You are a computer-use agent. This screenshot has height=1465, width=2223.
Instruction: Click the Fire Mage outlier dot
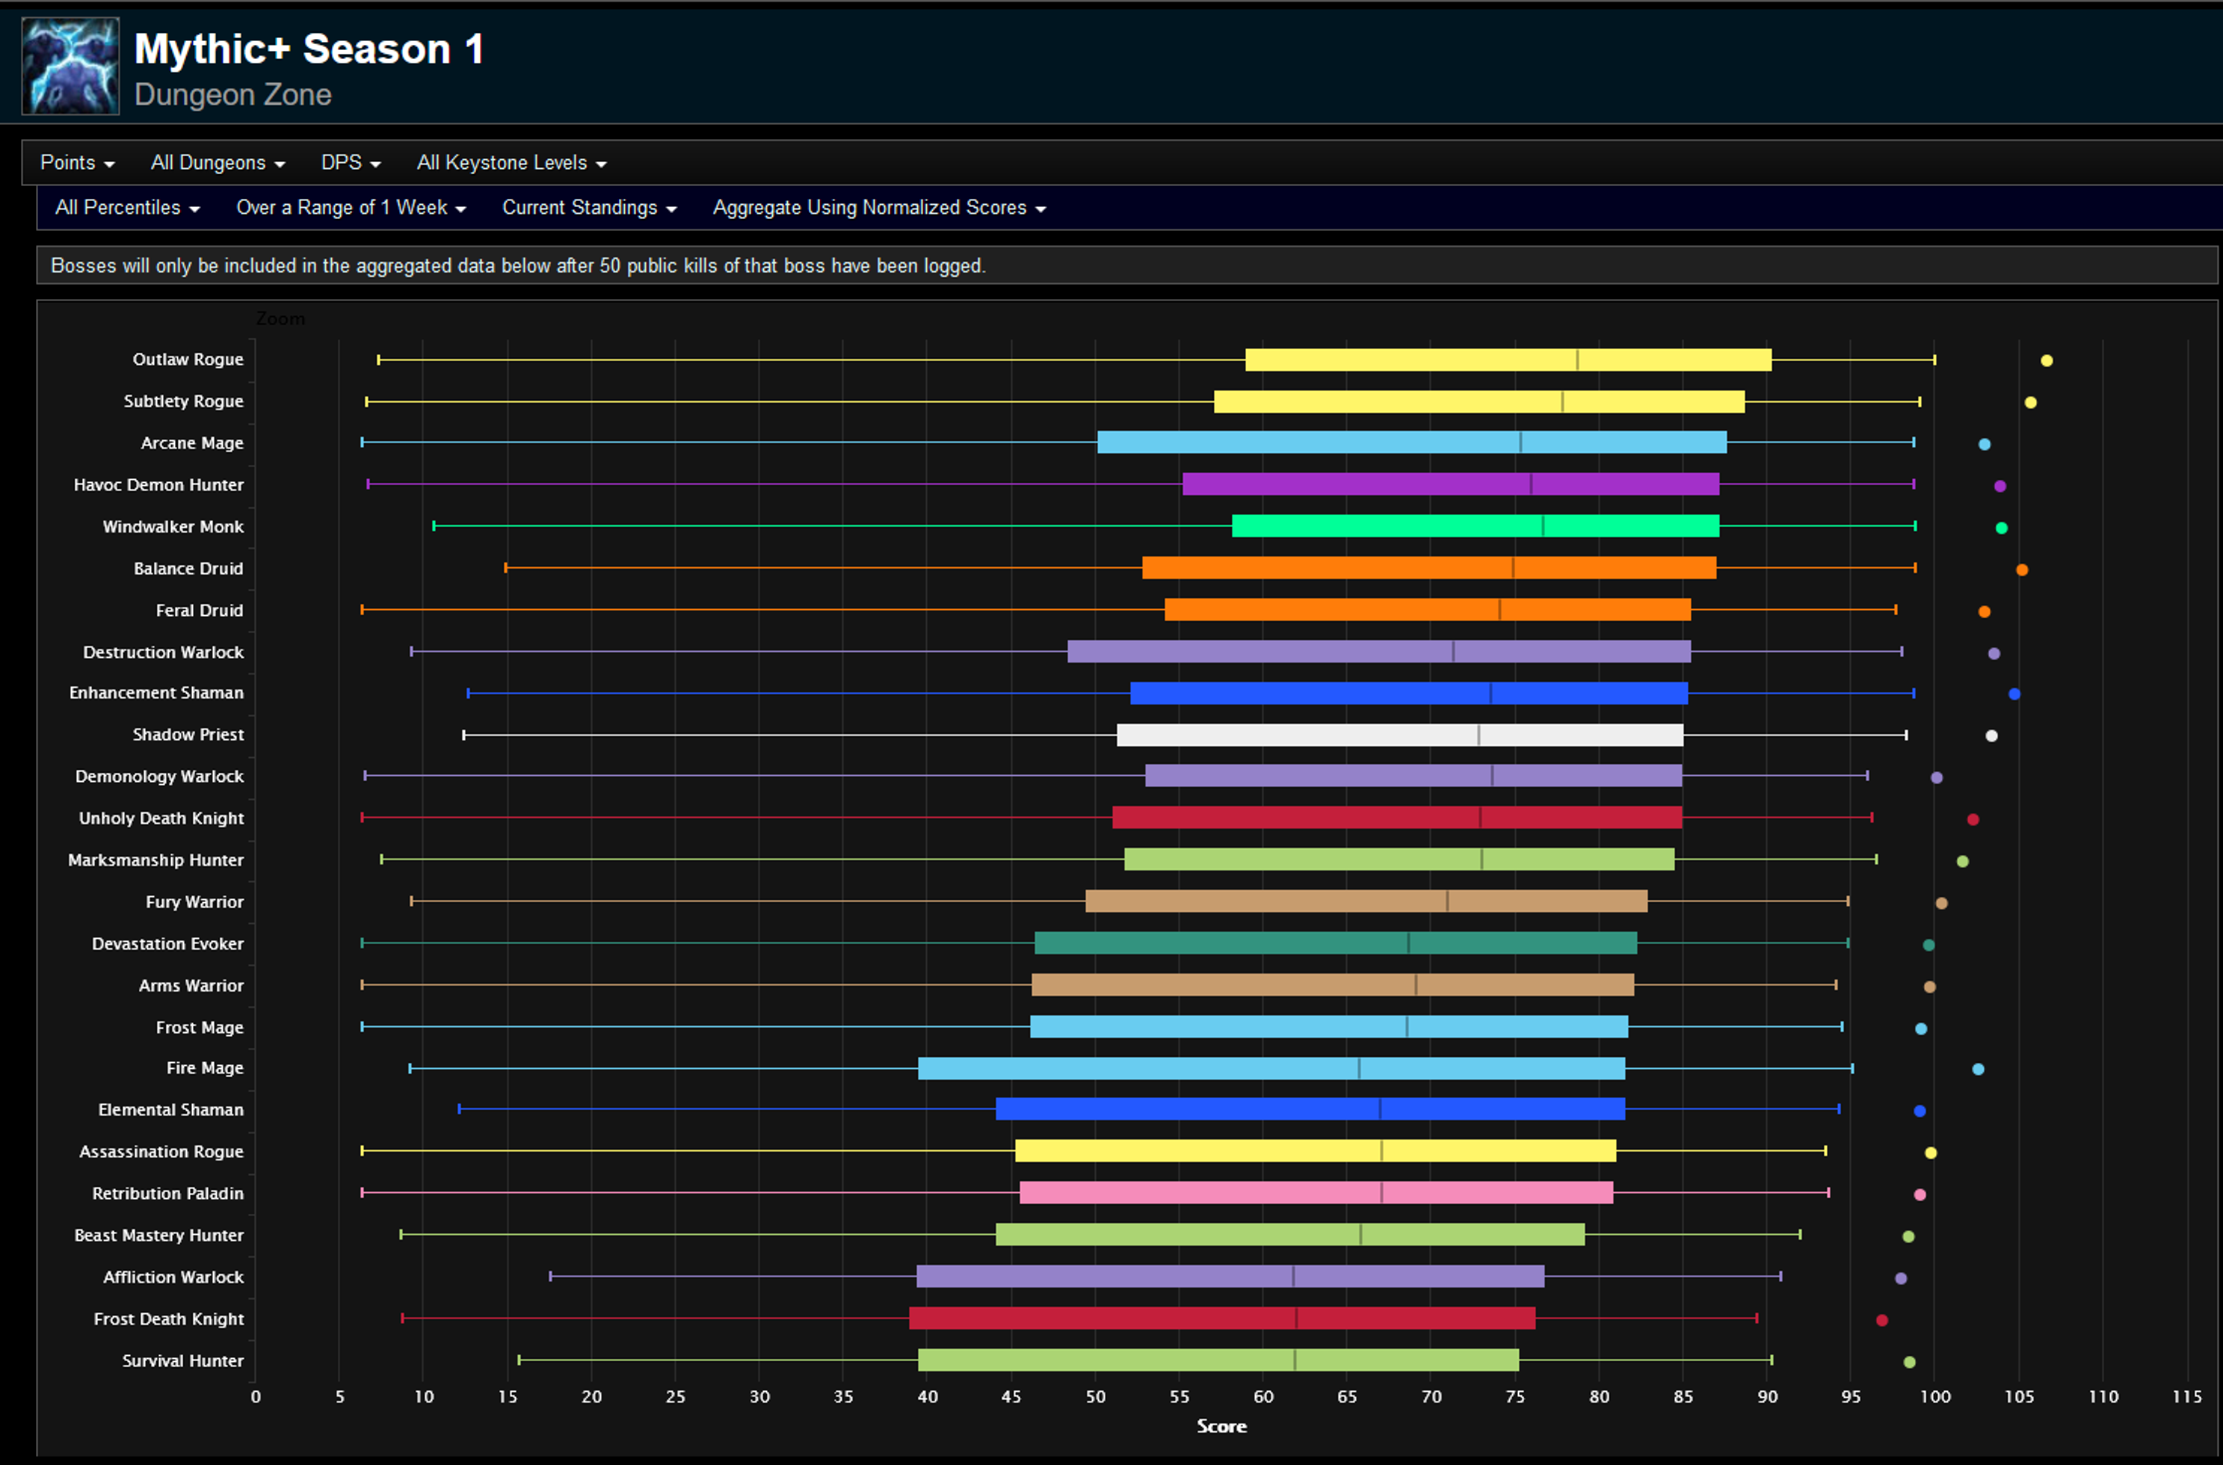point(1978,1070)
